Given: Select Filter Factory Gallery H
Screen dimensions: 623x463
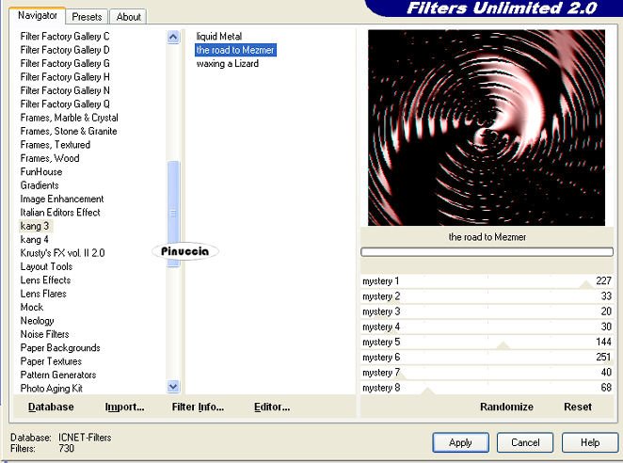Looking at the screenshot, I should (65, 77).
